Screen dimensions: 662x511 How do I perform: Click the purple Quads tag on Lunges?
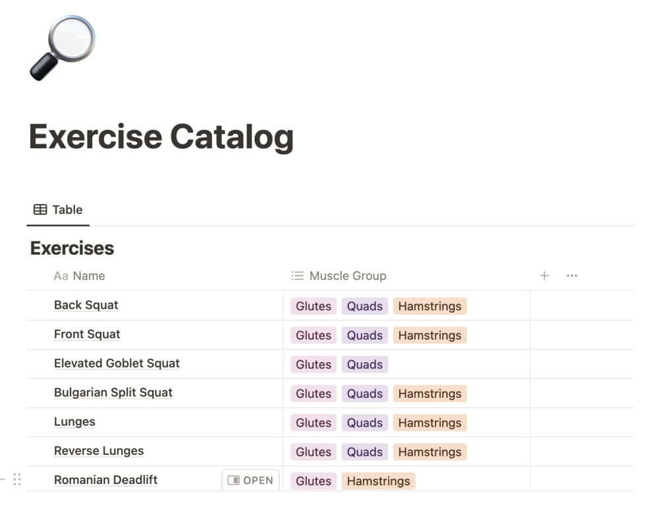click(x=365, y=423)
